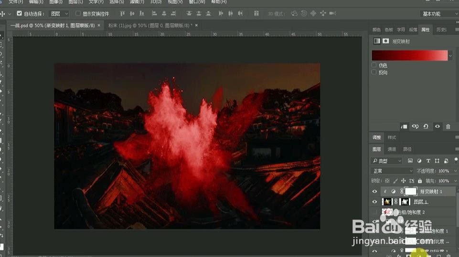Click the red gradient bar to edit gradient
The image size is (459, 257).
pyautogui.click(x=409, y=55)
